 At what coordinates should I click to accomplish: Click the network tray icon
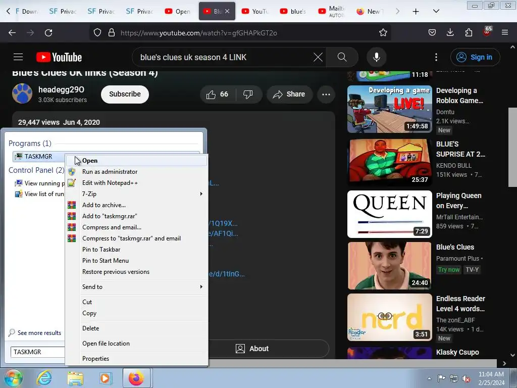[454, 378]
